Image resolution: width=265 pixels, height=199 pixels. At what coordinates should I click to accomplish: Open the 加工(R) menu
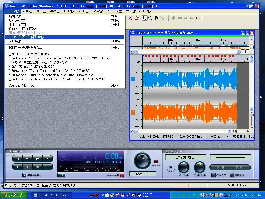pos(69,11)
